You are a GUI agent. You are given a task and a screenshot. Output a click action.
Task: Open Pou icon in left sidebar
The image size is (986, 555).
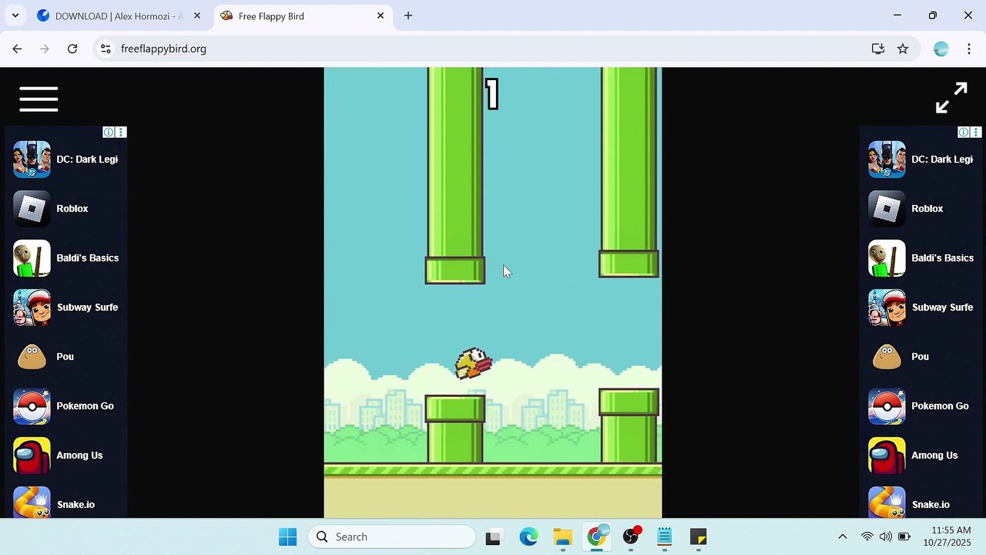(x=32, y=356)
